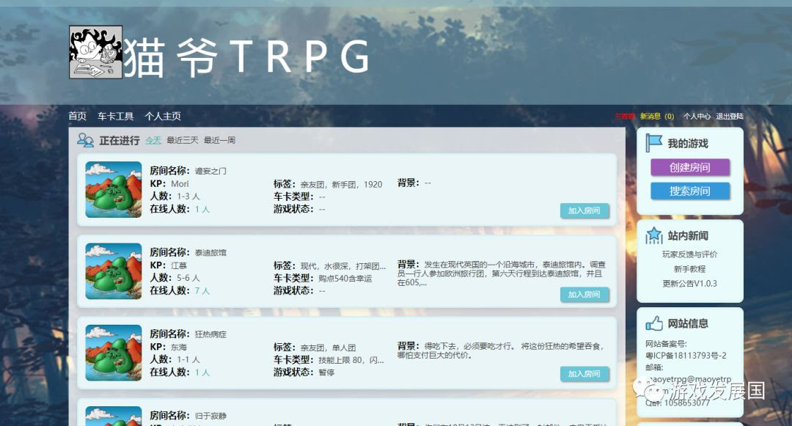Open the 首页 navigation item
Screen dimensions: 792x426
[77, 116]
